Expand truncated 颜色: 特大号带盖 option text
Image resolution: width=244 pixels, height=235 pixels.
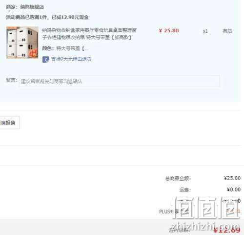tap(65, 48)
